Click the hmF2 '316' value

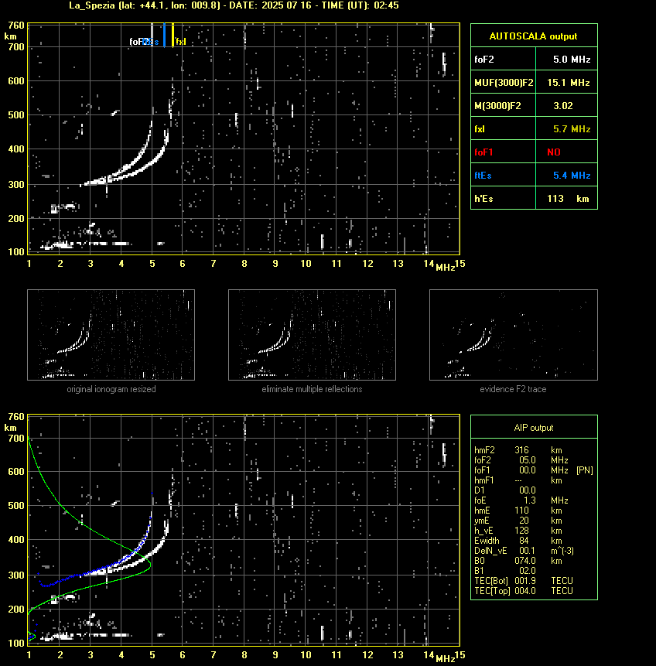pos(521,450)
